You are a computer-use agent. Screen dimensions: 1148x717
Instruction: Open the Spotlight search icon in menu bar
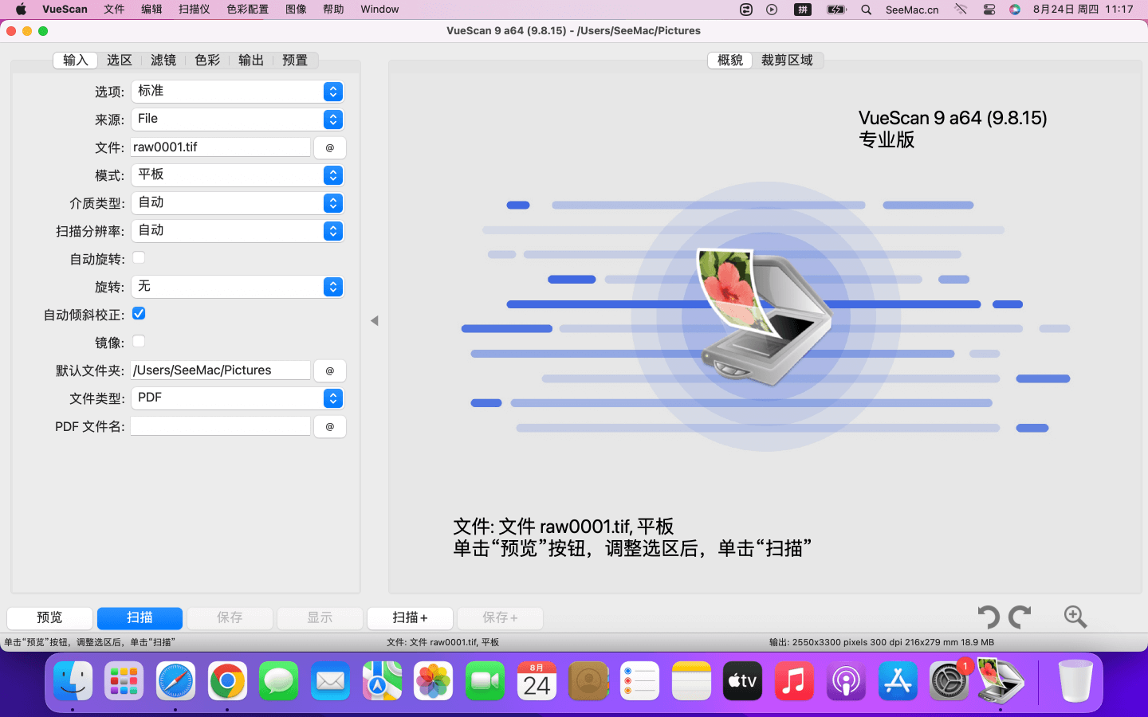(866, 10)
